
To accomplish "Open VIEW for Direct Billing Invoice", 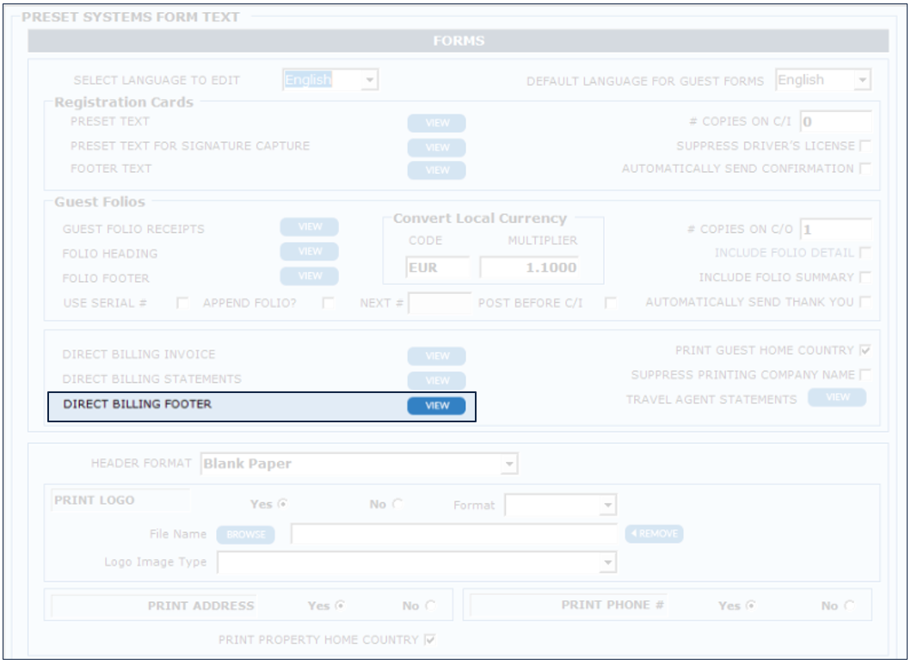I will (436, 356).
